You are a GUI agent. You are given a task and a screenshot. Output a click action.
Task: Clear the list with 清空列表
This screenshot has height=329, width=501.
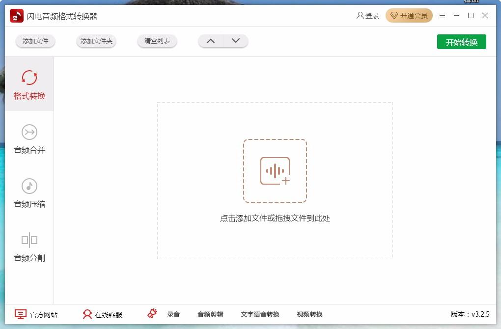pos(157,41)
